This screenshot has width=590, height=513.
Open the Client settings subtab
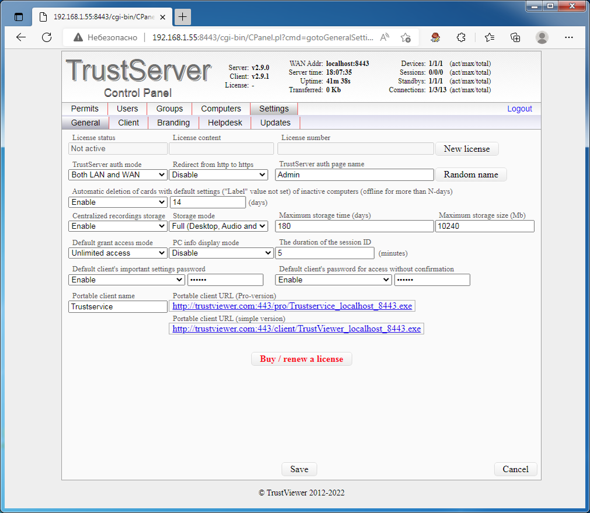pyautogui.click(x=128, y=123)
